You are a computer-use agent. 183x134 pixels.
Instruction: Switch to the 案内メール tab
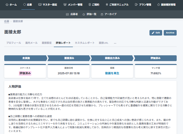pyautogui.click(x=31, y=43)
